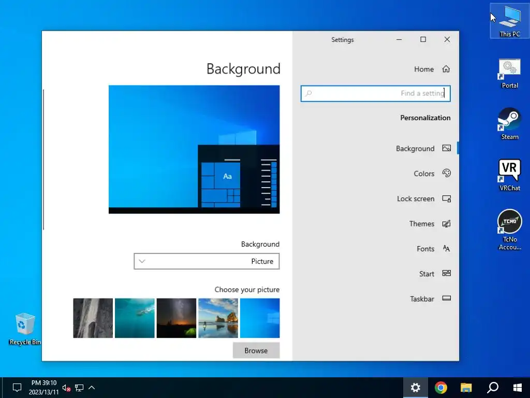Open File Explorer from the taskbar
This screenshot has width=530, height=398.
(x=466, y=388)
